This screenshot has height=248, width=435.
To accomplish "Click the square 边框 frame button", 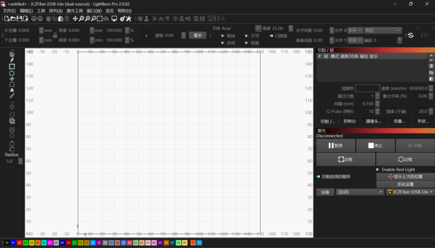I will tap(346, 159).
